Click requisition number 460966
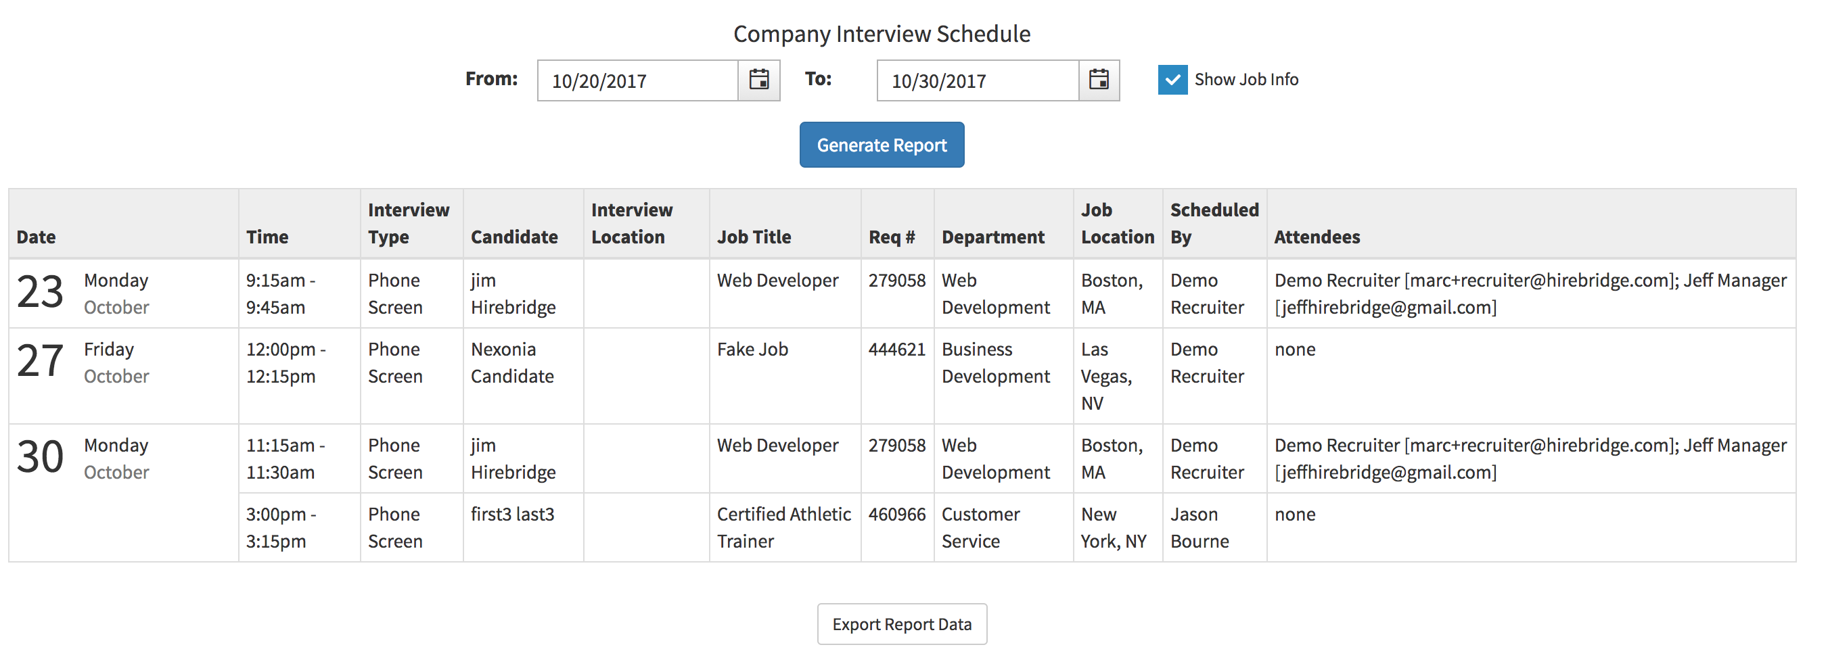Screen dimensions: 1828x668 coord(896,514)
